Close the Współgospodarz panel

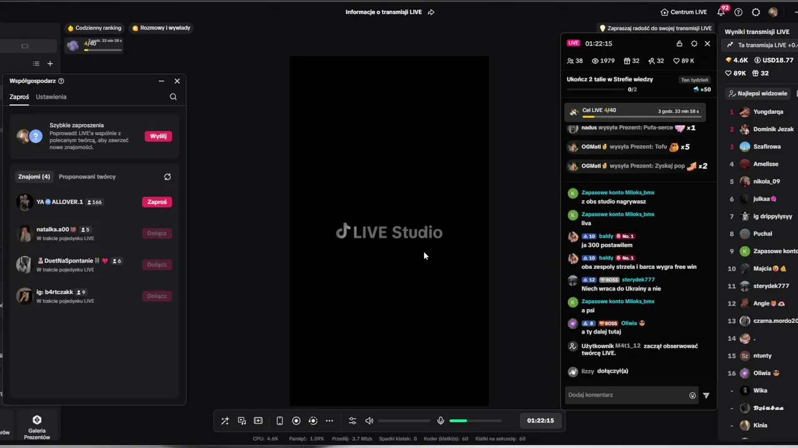tap(177, 81)
